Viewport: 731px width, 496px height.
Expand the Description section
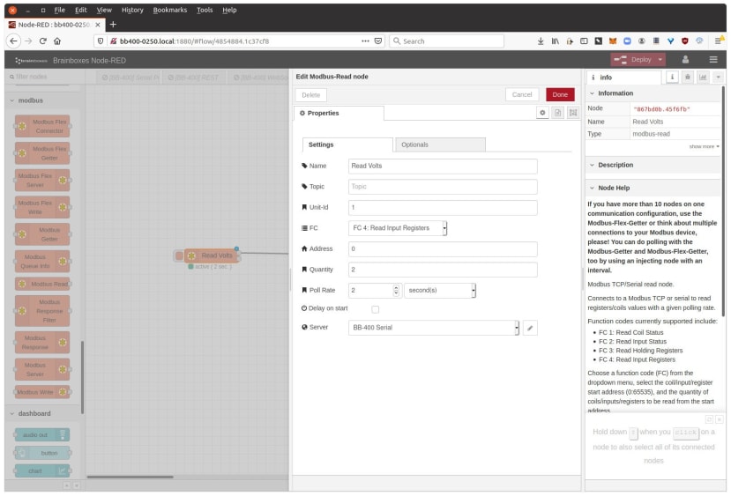(x=592, y=165)
